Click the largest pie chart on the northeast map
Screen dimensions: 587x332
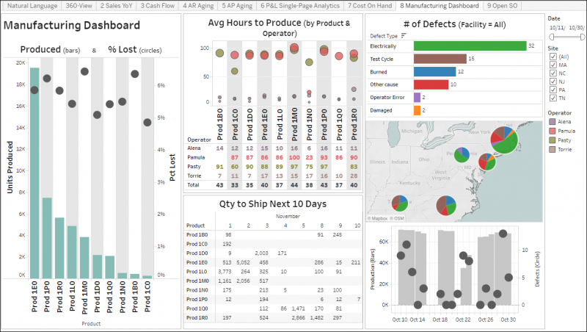click(x=504, y=140)
